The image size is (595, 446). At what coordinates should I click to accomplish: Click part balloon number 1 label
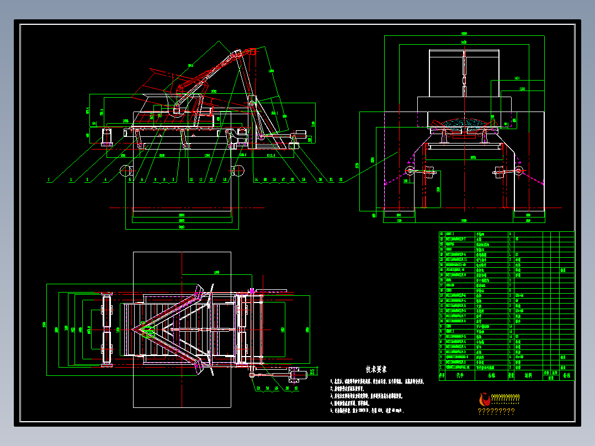point(49,180)
